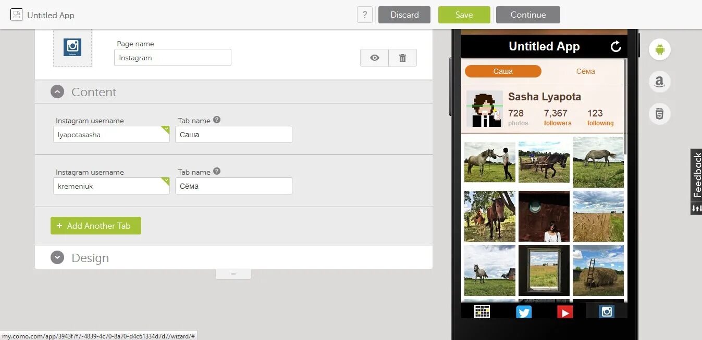
Task: Select the Саша tab in preview
Action: 503,71
